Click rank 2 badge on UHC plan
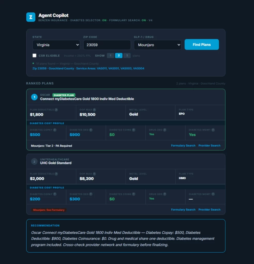Viewport: 254px width, 264px height. [x=34, y=162]
